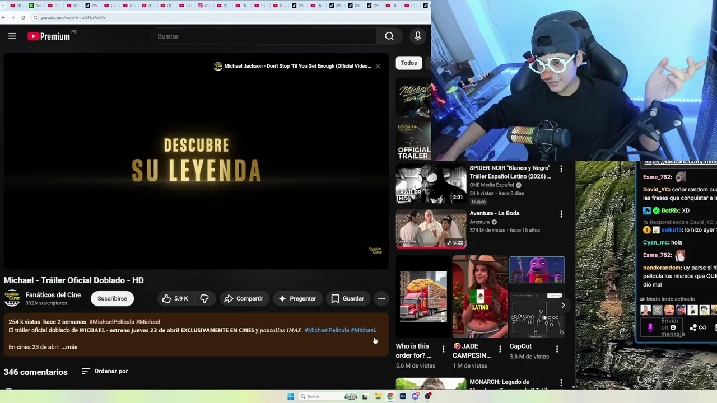
Task: Click browser forward arrow
Action: point(13,17)
